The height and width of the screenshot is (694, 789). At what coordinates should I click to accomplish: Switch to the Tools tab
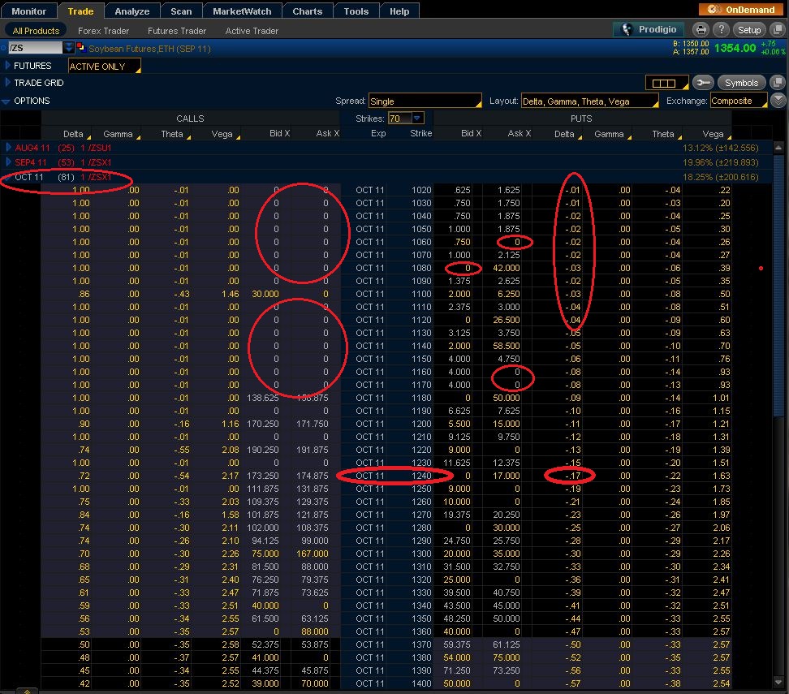[x=356, y=11]
